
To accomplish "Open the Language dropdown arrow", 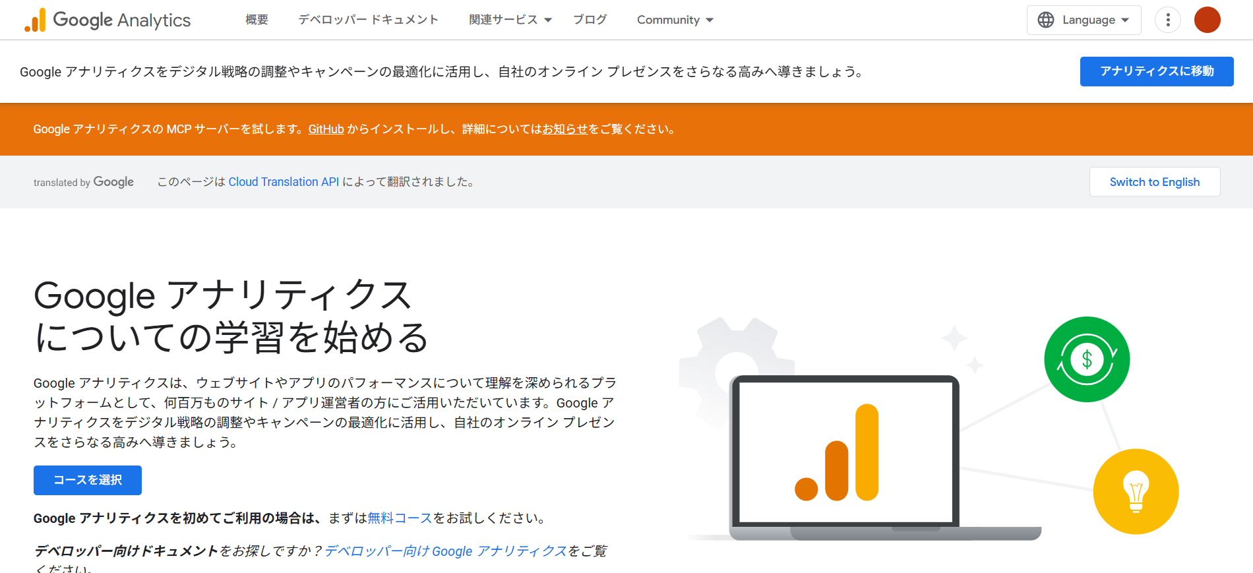I will [x=1125, y=20].
